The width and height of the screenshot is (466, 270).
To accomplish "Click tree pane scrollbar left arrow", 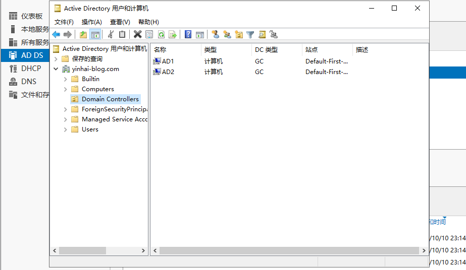I will pyautogui.click(x=55, y=251).
